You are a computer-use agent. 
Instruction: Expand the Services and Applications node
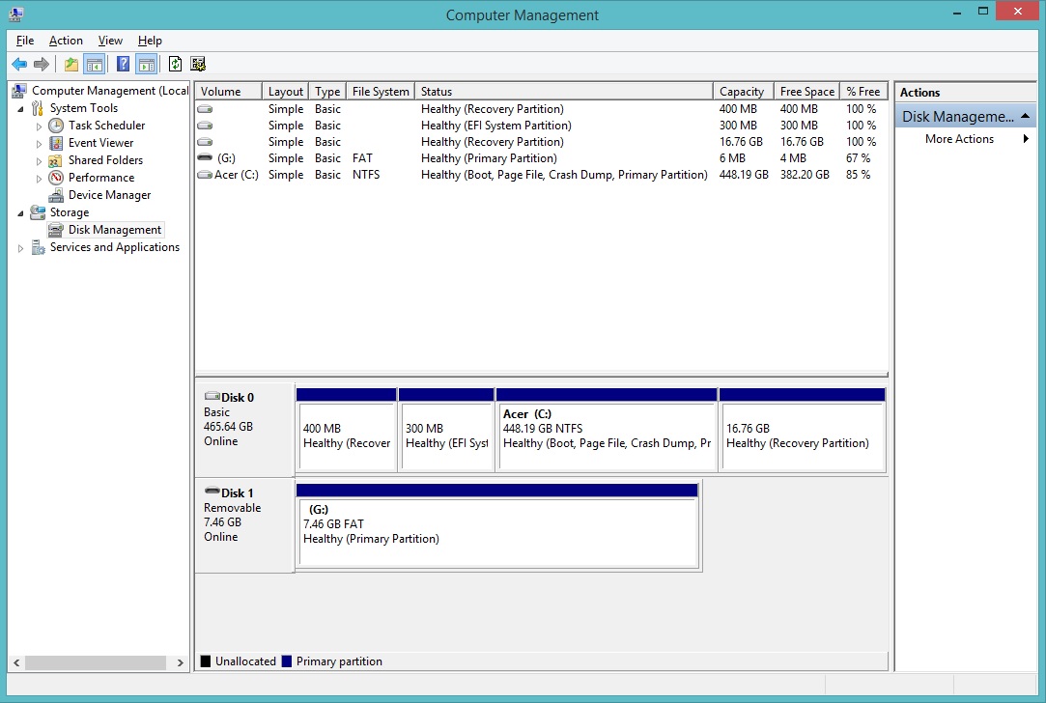point(20,248)
